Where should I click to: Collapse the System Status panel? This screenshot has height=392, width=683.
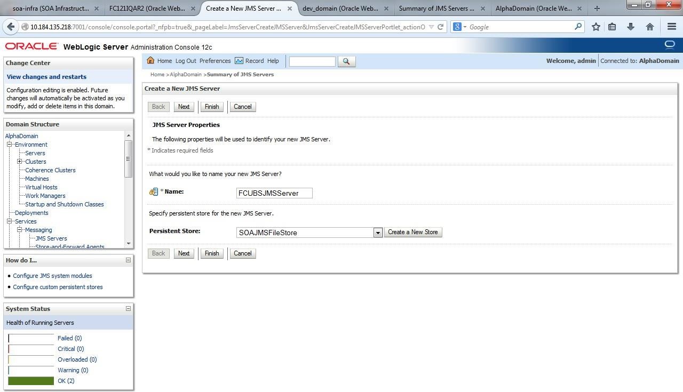click(x=128, y=308)
